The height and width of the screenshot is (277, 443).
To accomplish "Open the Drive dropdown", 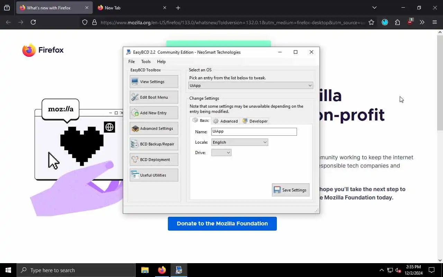I will coord(221,153).
